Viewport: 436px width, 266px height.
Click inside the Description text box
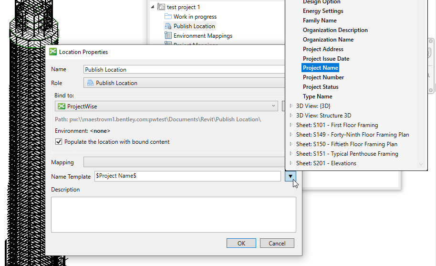(174, 214)
